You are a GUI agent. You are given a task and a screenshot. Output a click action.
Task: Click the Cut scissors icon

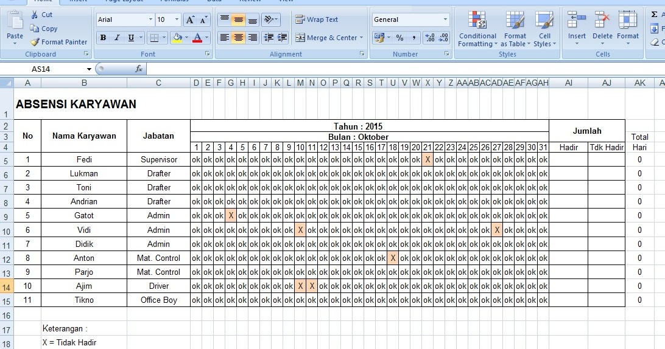(x=35, y=15)
